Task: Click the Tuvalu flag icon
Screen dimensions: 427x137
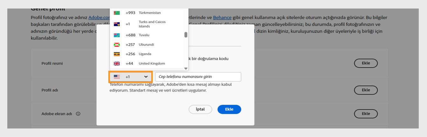Action: tap(117, 35)
